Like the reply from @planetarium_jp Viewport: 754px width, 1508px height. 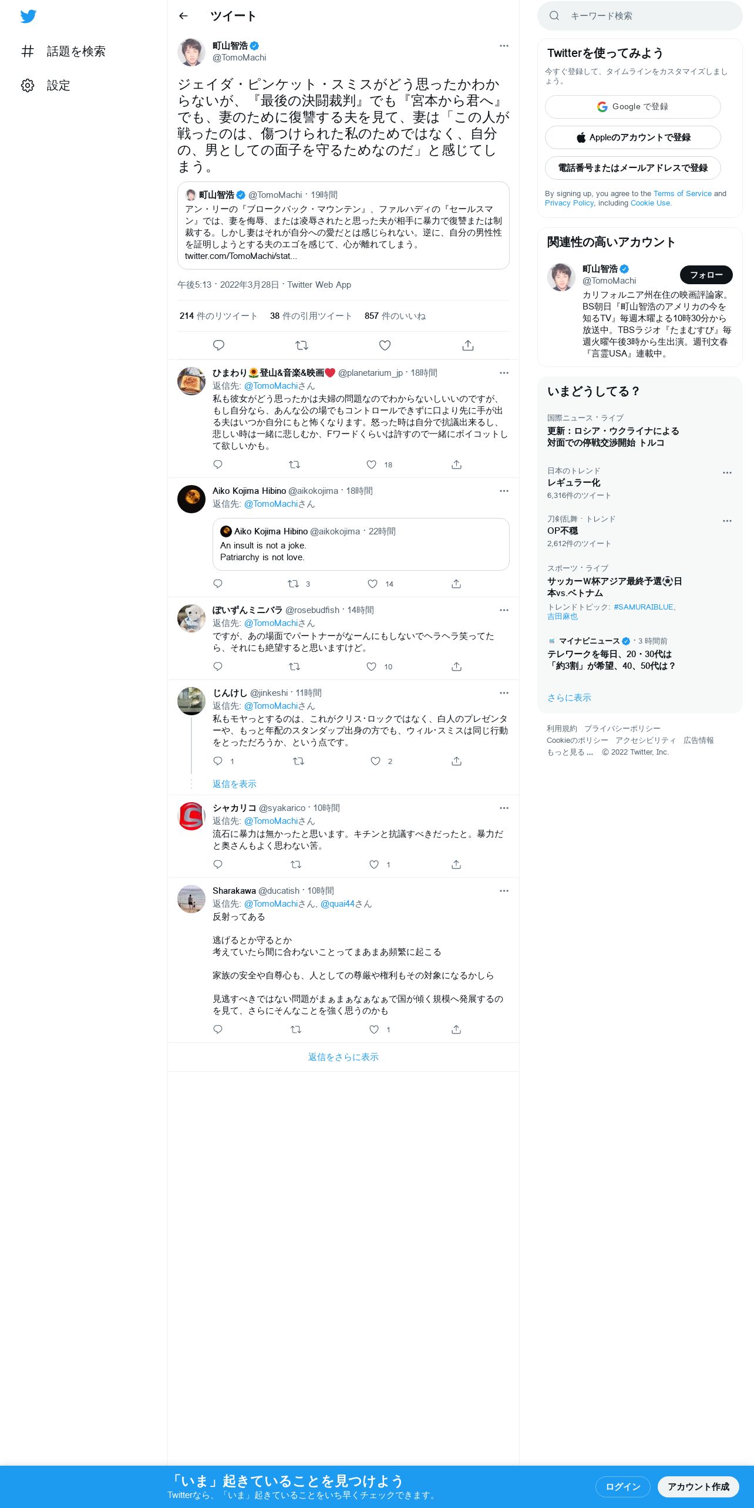[371, 464]
